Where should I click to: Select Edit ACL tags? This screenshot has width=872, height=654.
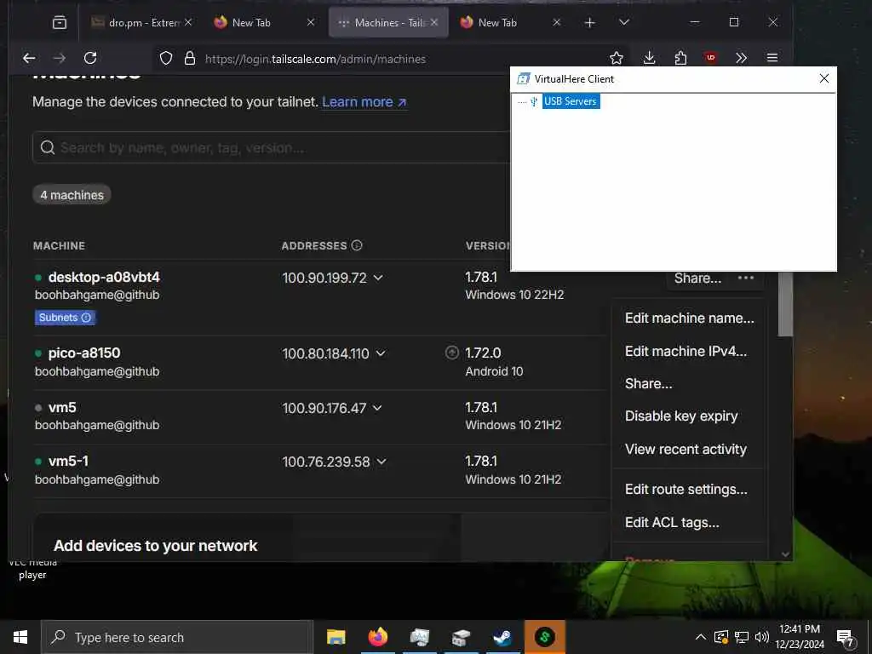click(x=672, y=523)
